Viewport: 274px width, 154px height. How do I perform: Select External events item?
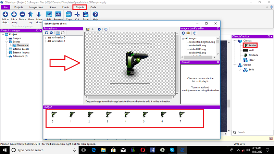click(x=21, y=49)
